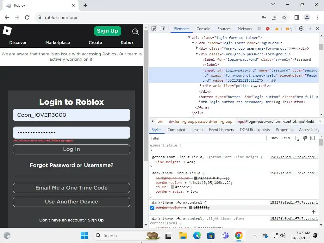Viewport: 324px width, 243px height.
Task: Click the username input field
Action: pos(72,115)
